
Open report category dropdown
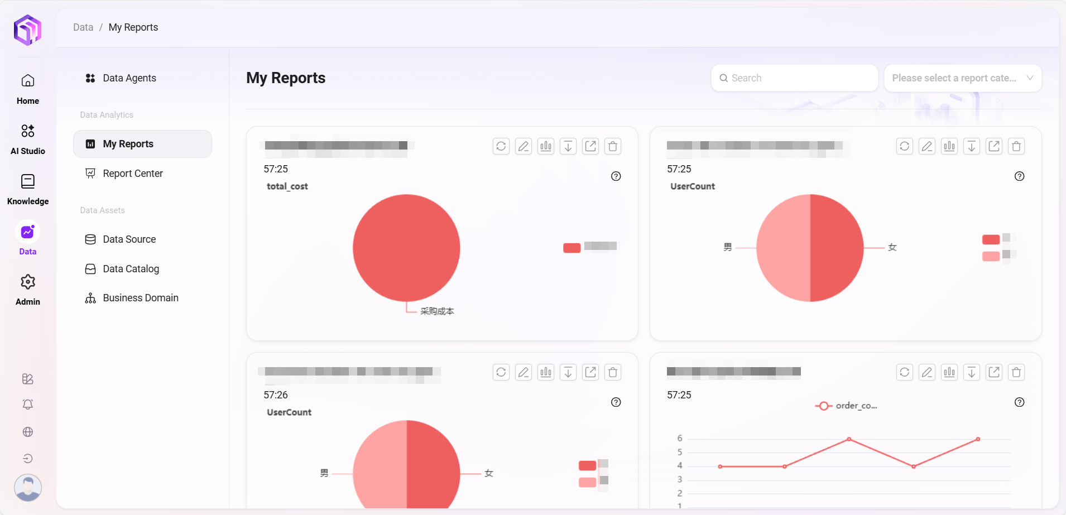coord(962,78)
